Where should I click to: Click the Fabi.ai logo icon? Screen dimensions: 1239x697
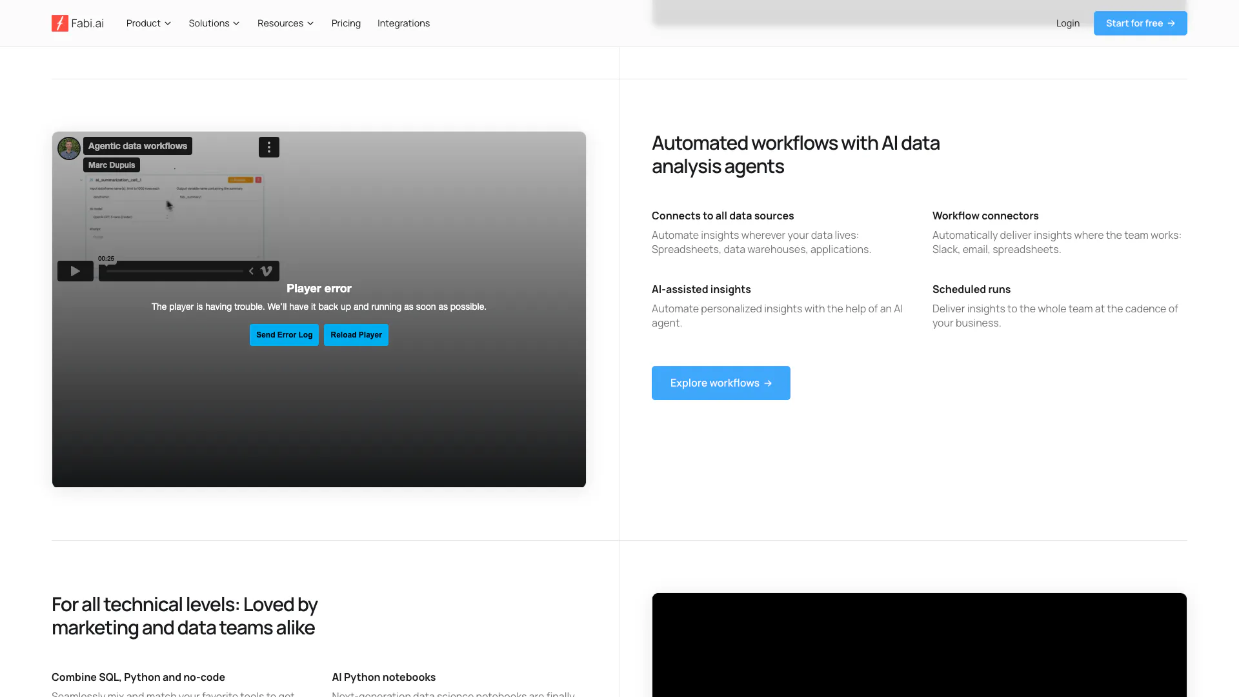(x=60, y=23)
